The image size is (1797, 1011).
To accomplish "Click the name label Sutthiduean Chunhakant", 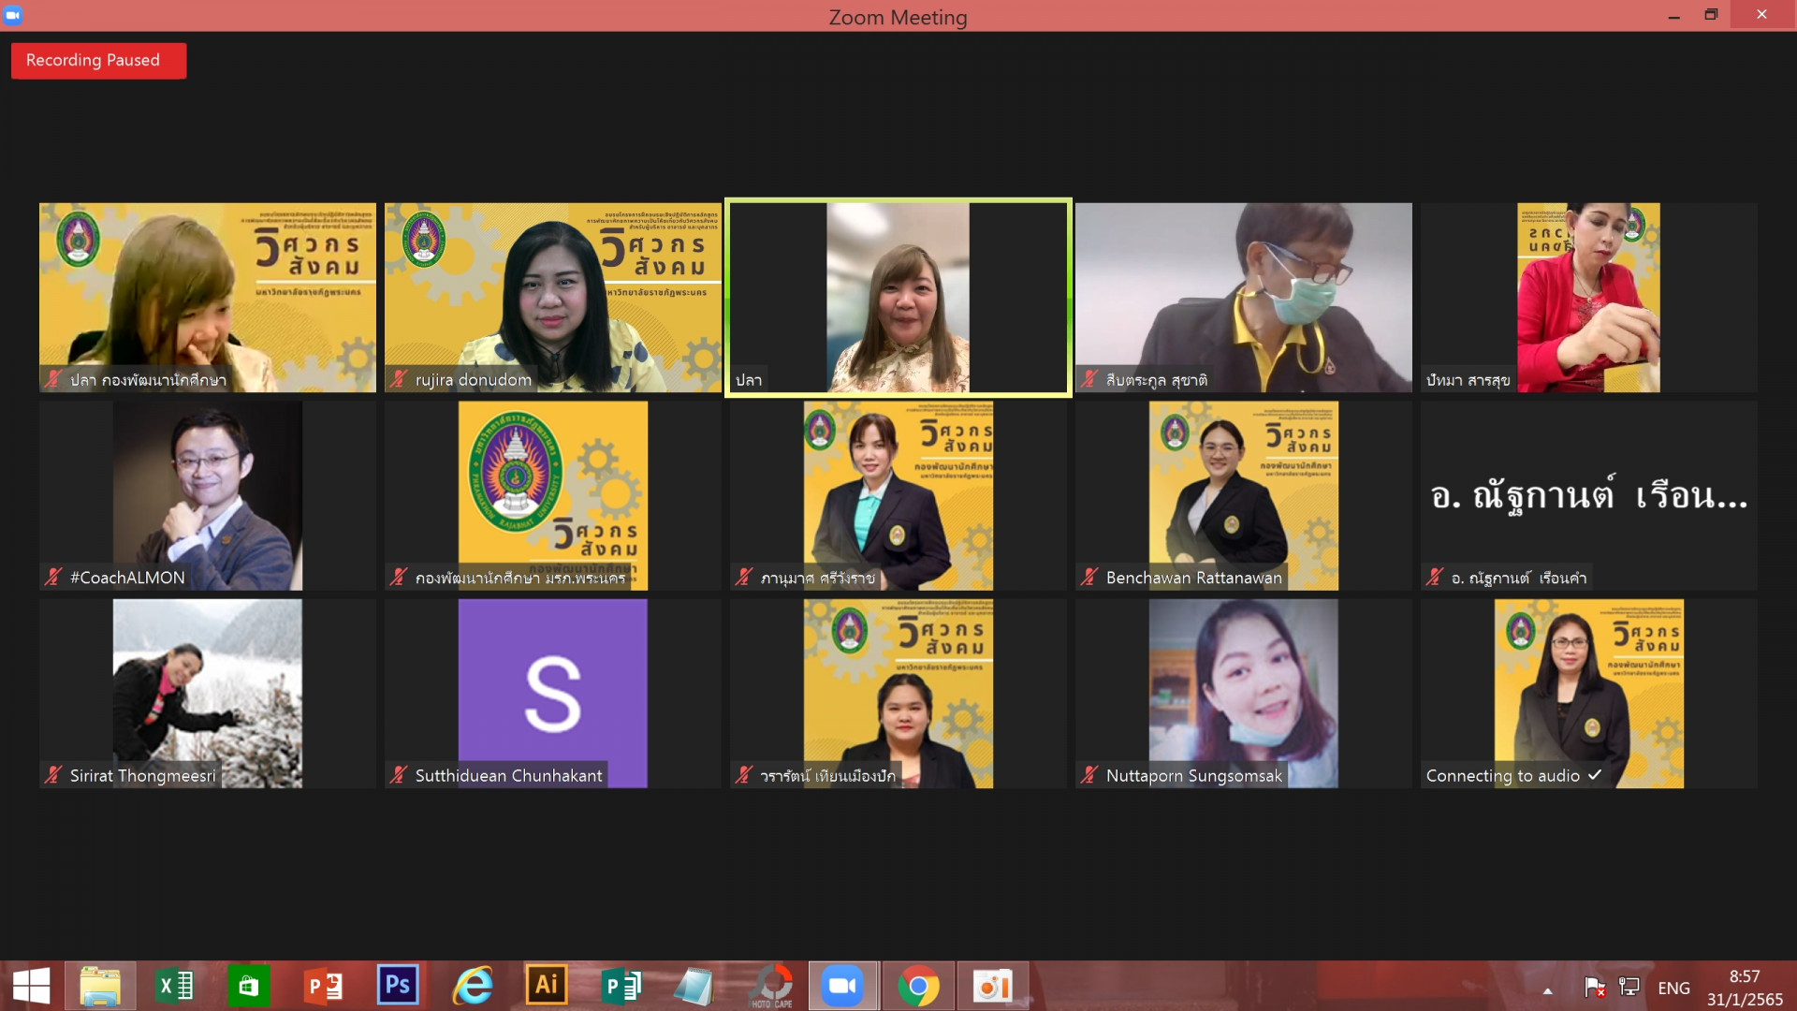I will (x=509, y=776).
